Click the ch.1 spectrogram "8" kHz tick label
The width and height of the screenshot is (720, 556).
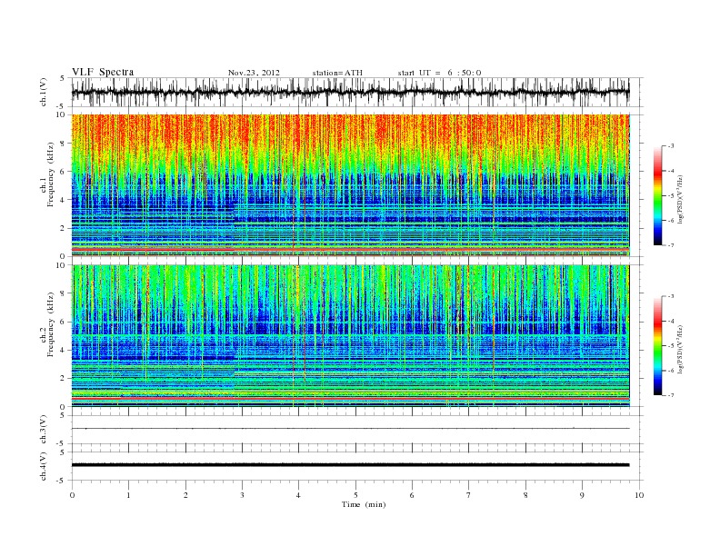coord(63,144)
